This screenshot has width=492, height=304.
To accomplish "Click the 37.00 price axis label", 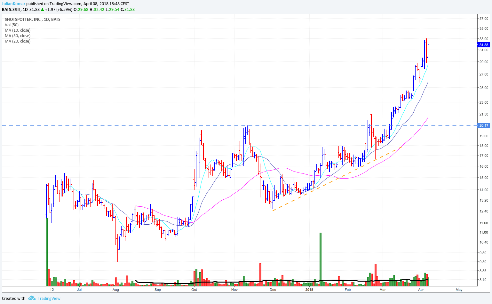I will (x=484, y=19).
